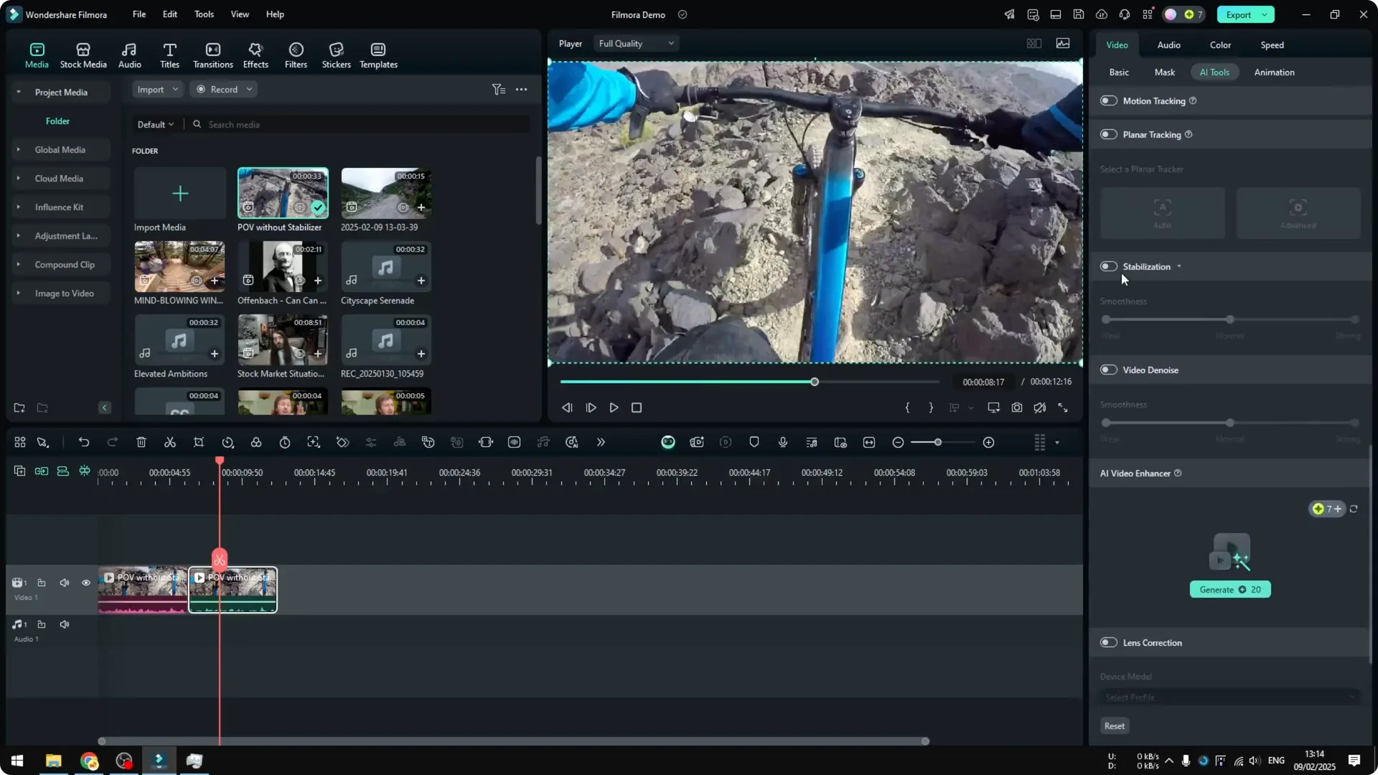Open the Effects library
Viewport: 1378px width, 775px height.
coord(256,54)
